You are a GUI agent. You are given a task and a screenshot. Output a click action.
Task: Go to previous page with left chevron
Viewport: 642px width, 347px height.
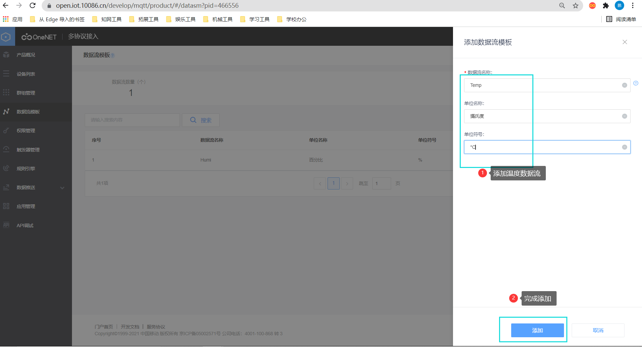click(x=320, y=183)
